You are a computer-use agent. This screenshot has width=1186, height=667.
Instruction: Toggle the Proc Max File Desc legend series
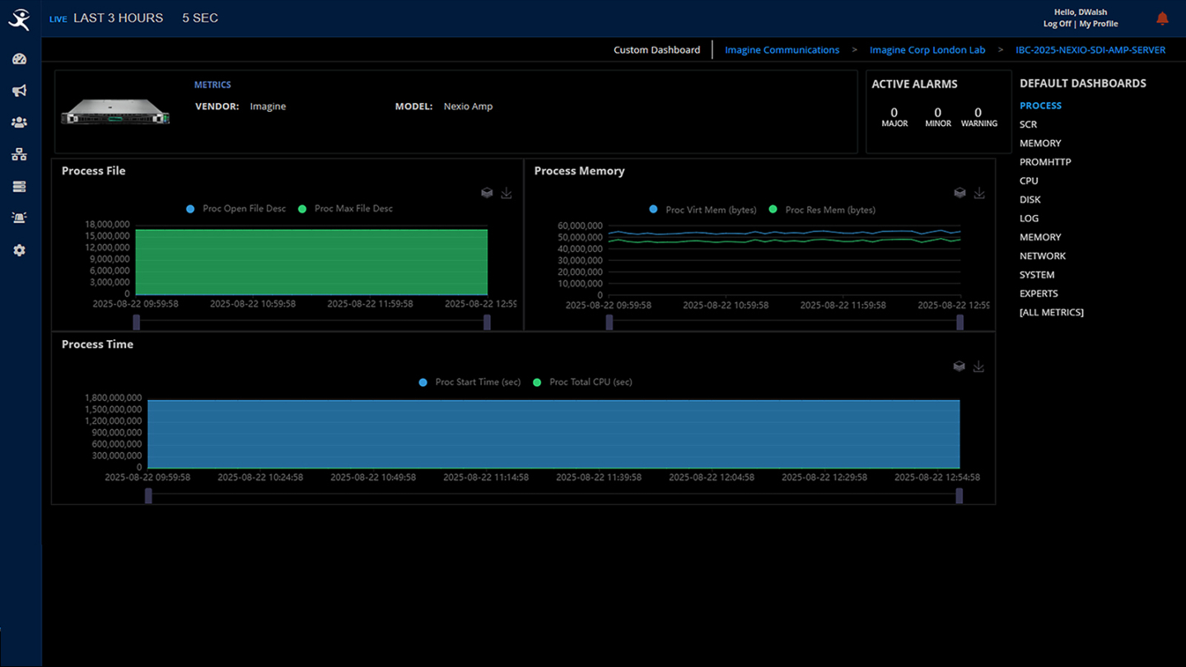[x=346, y=209]
